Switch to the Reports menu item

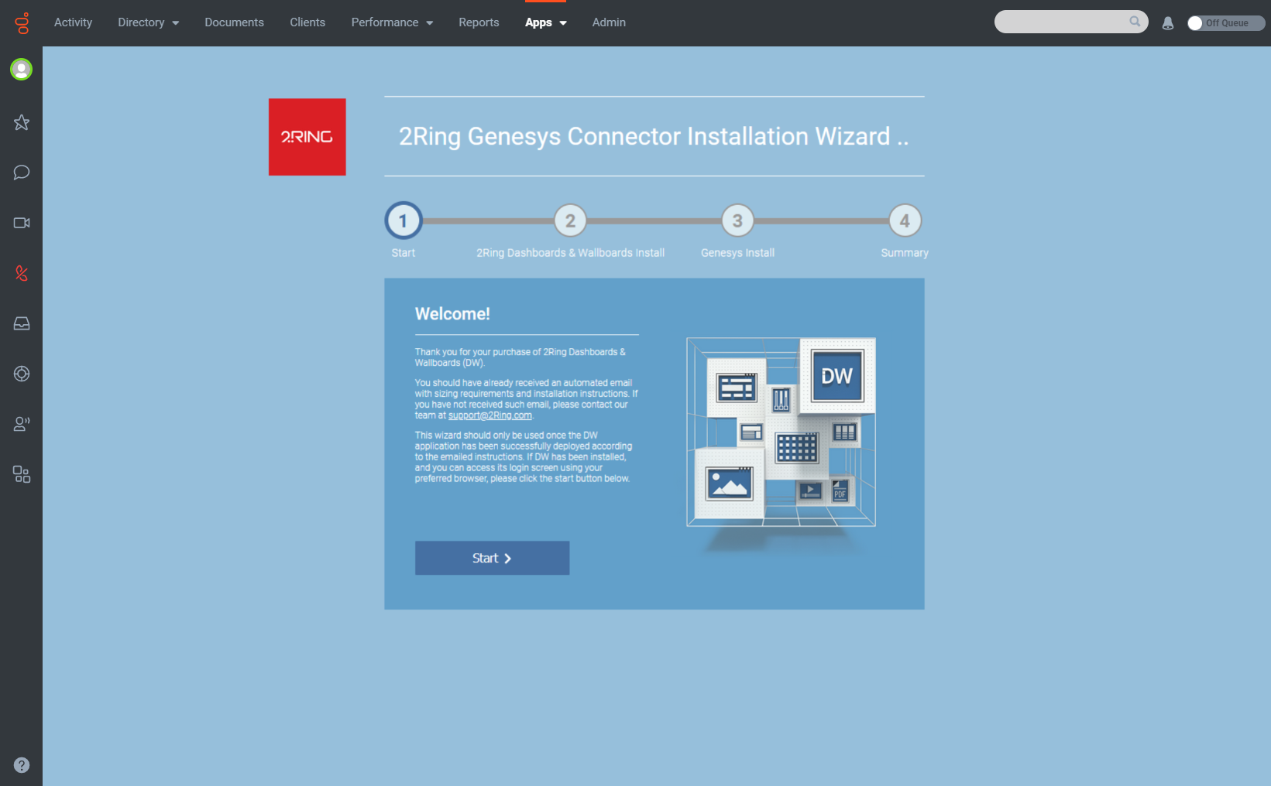click(x=479, y=22)
